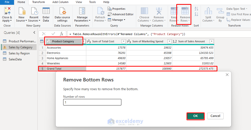
Task: Click the Remove Rows icon
Action: 185,11
